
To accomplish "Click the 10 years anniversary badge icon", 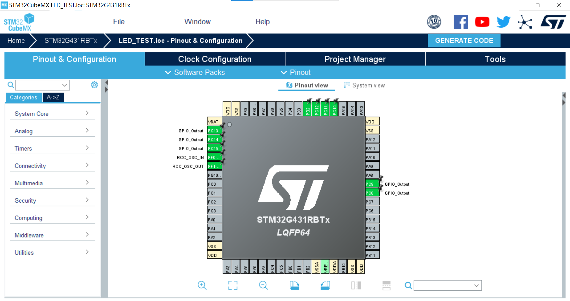I will click(x=434, y=22).
